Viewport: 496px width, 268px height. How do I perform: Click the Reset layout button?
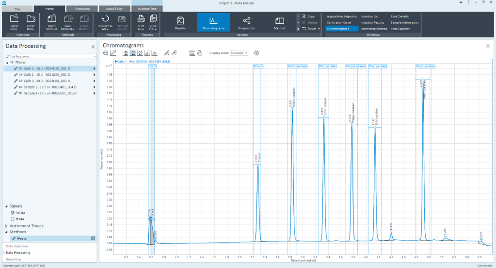pos(311,29)
